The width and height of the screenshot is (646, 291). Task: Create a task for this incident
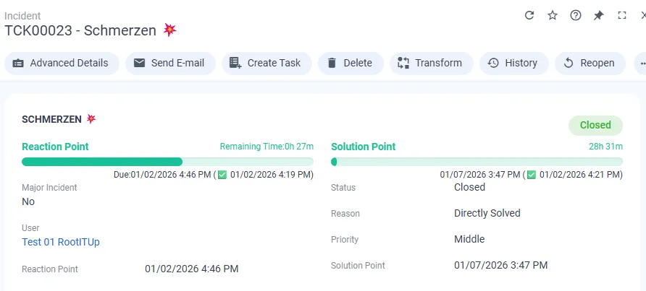tap(267, 63)
